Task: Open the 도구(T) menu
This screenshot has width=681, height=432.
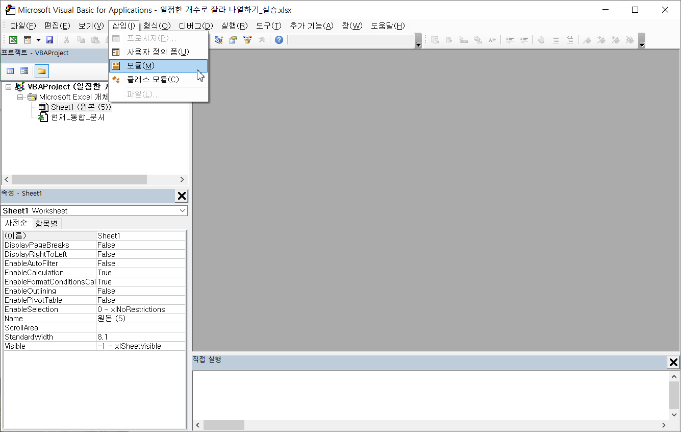Action: point(268,26)
